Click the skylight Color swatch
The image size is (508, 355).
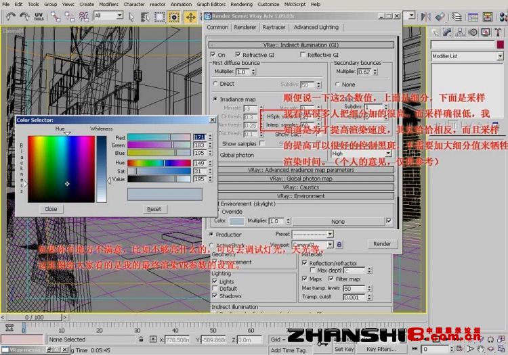coord(236,221)
